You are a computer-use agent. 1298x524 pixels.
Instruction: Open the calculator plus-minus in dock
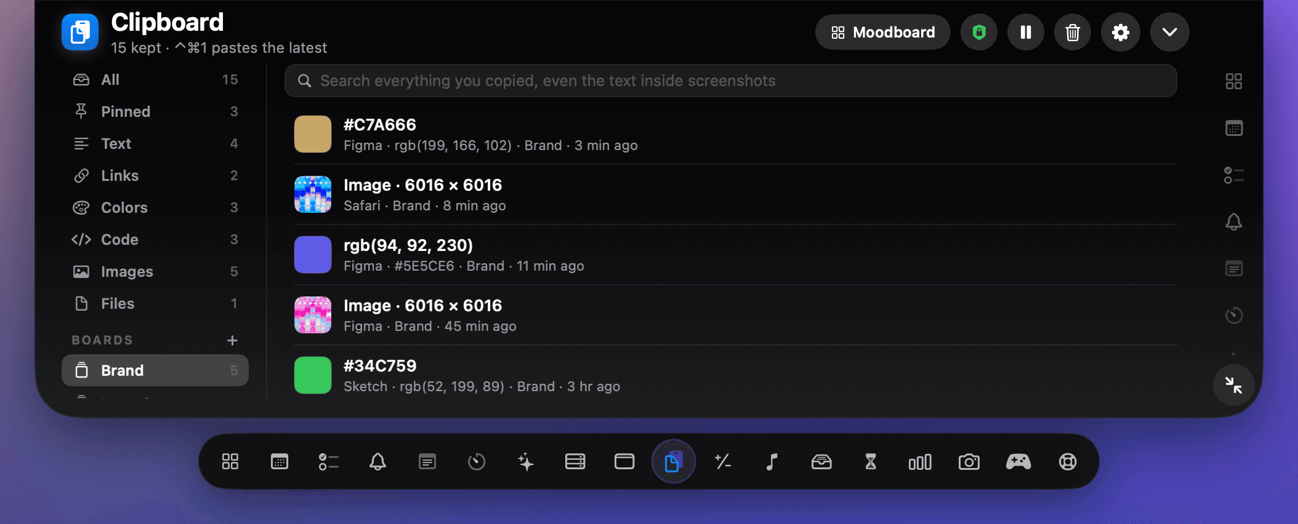tap(723, 462)
